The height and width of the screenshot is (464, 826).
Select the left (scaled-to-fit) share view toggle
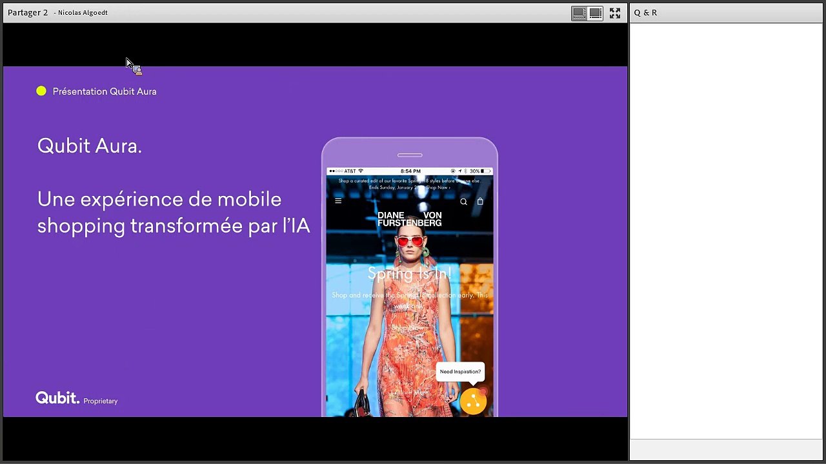(x=579, y=13)
